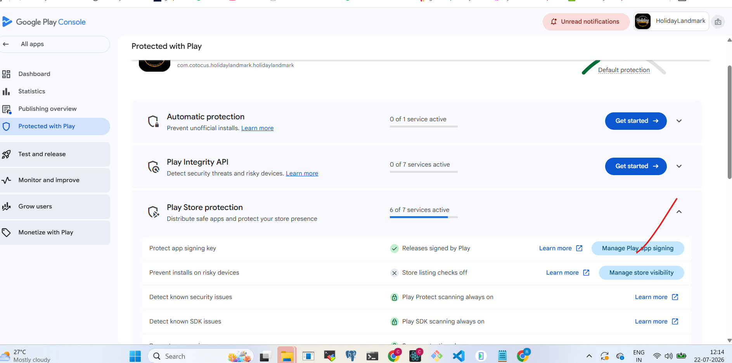Open the HolidayLandmark account switcher
732x363 pixels.
click(x=671, y=21)
